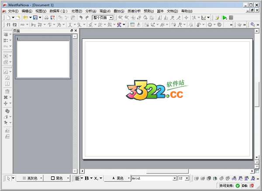Select the arrow pointer tool
This screenshot has height=191, width=262.
pyautogui.click(x=8, y=178)
